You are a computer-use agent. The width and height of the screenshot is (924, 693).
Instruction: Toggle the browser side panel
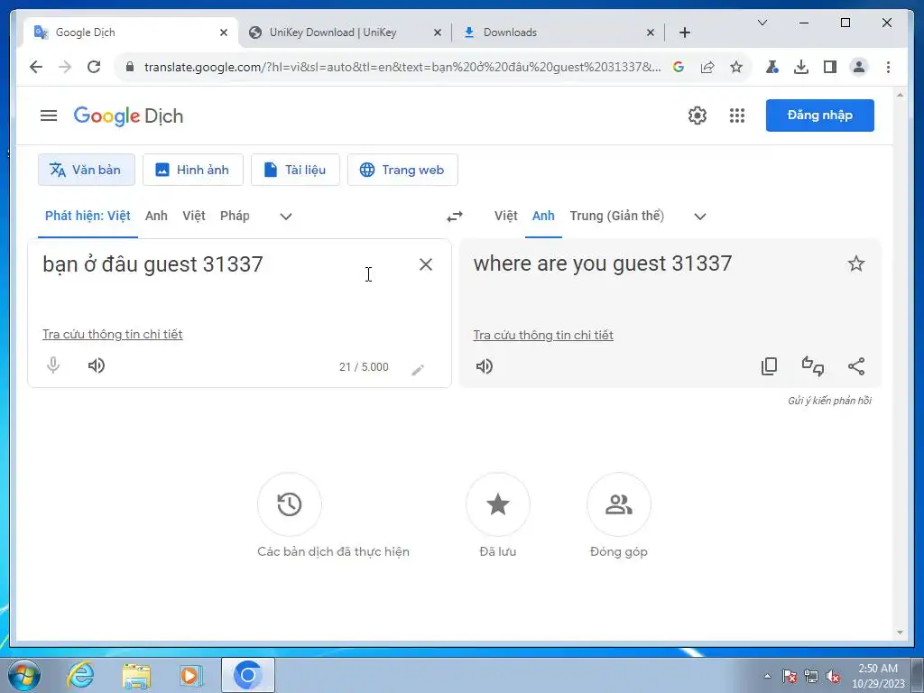point(830,67)
